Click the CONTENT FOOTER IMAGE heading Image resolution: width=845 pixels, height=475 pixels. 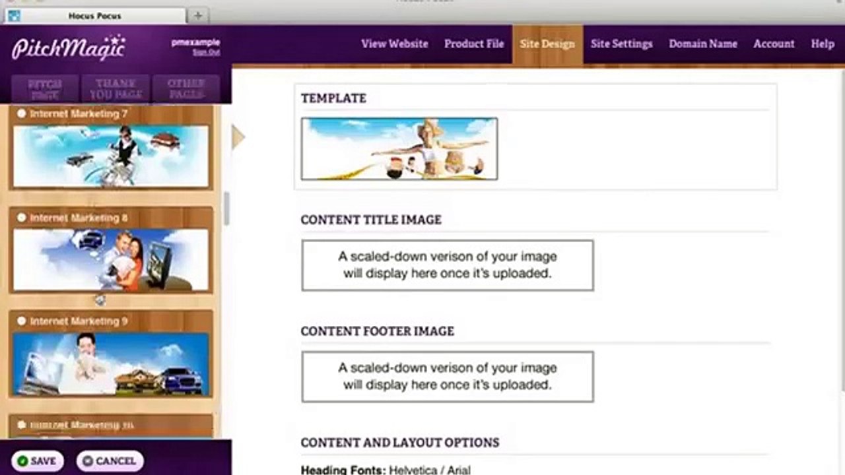click(378, 331)
